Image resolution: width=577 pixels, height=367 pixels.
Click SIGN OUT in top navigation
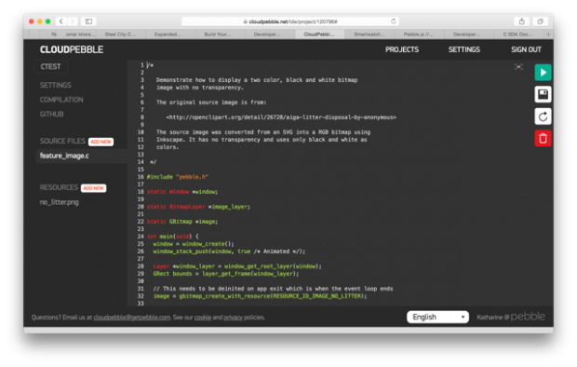(526, 49)
